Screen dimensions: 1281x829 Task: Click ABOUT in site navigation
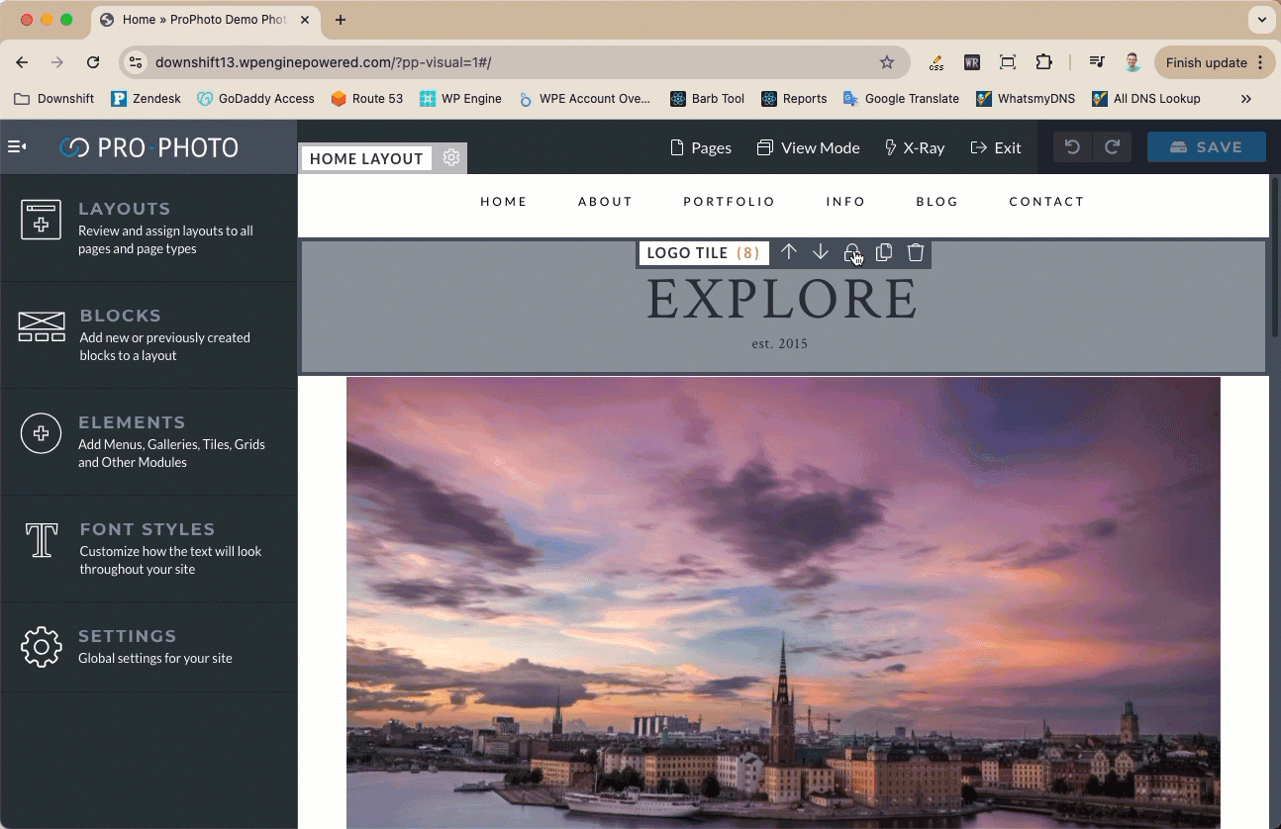tap(605, 202)
